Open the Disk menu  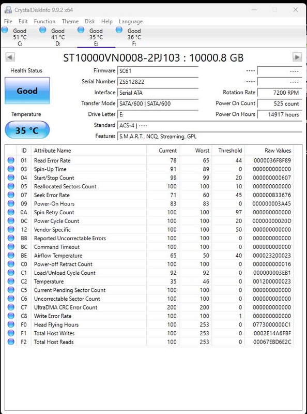point(90,21)
